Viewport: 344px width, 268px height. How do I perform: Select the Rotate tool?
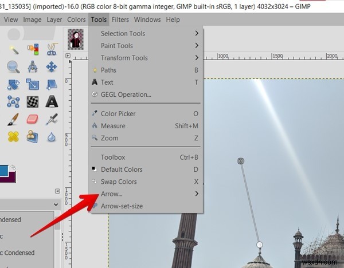tap(13, 85)
